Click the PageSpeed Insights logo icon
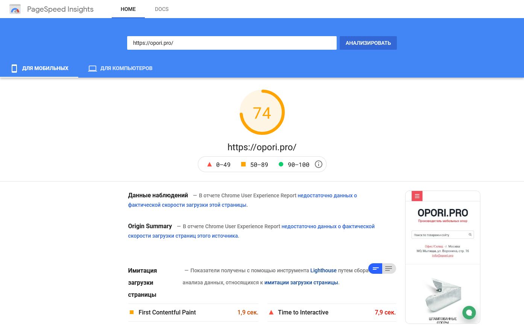Screen dimensions: 524x325 [15, 9]
